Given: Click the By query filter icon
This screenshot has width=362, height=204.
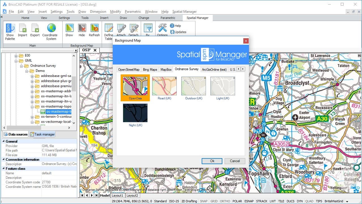Looking at the screenshot, I should [x=148, y=28].
